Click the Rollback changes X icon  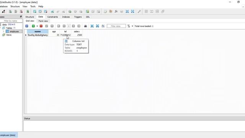52,26
